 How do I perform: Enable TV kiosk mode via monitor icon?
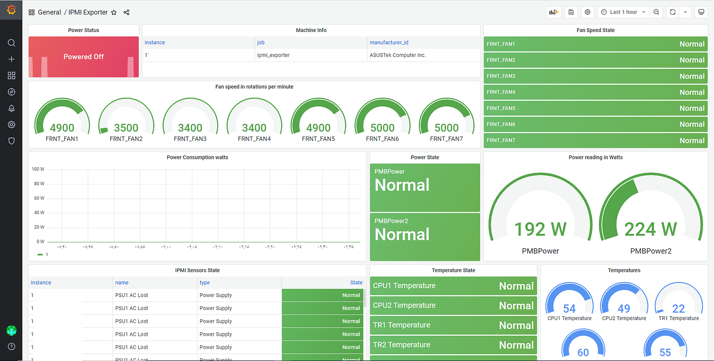click(701, 12)
